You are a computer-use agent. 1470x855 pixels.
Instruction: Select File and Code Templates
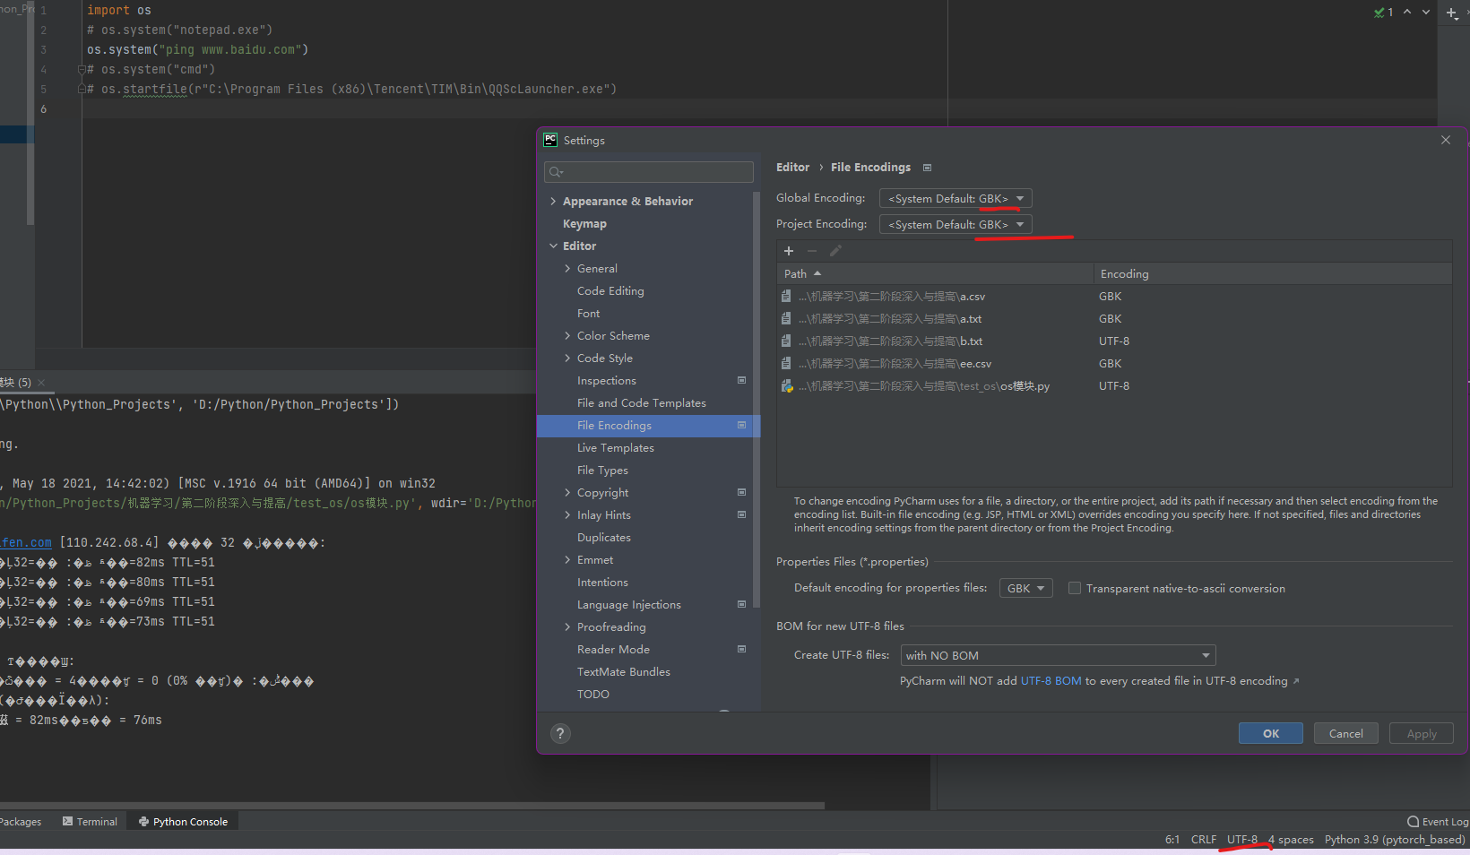642,402
